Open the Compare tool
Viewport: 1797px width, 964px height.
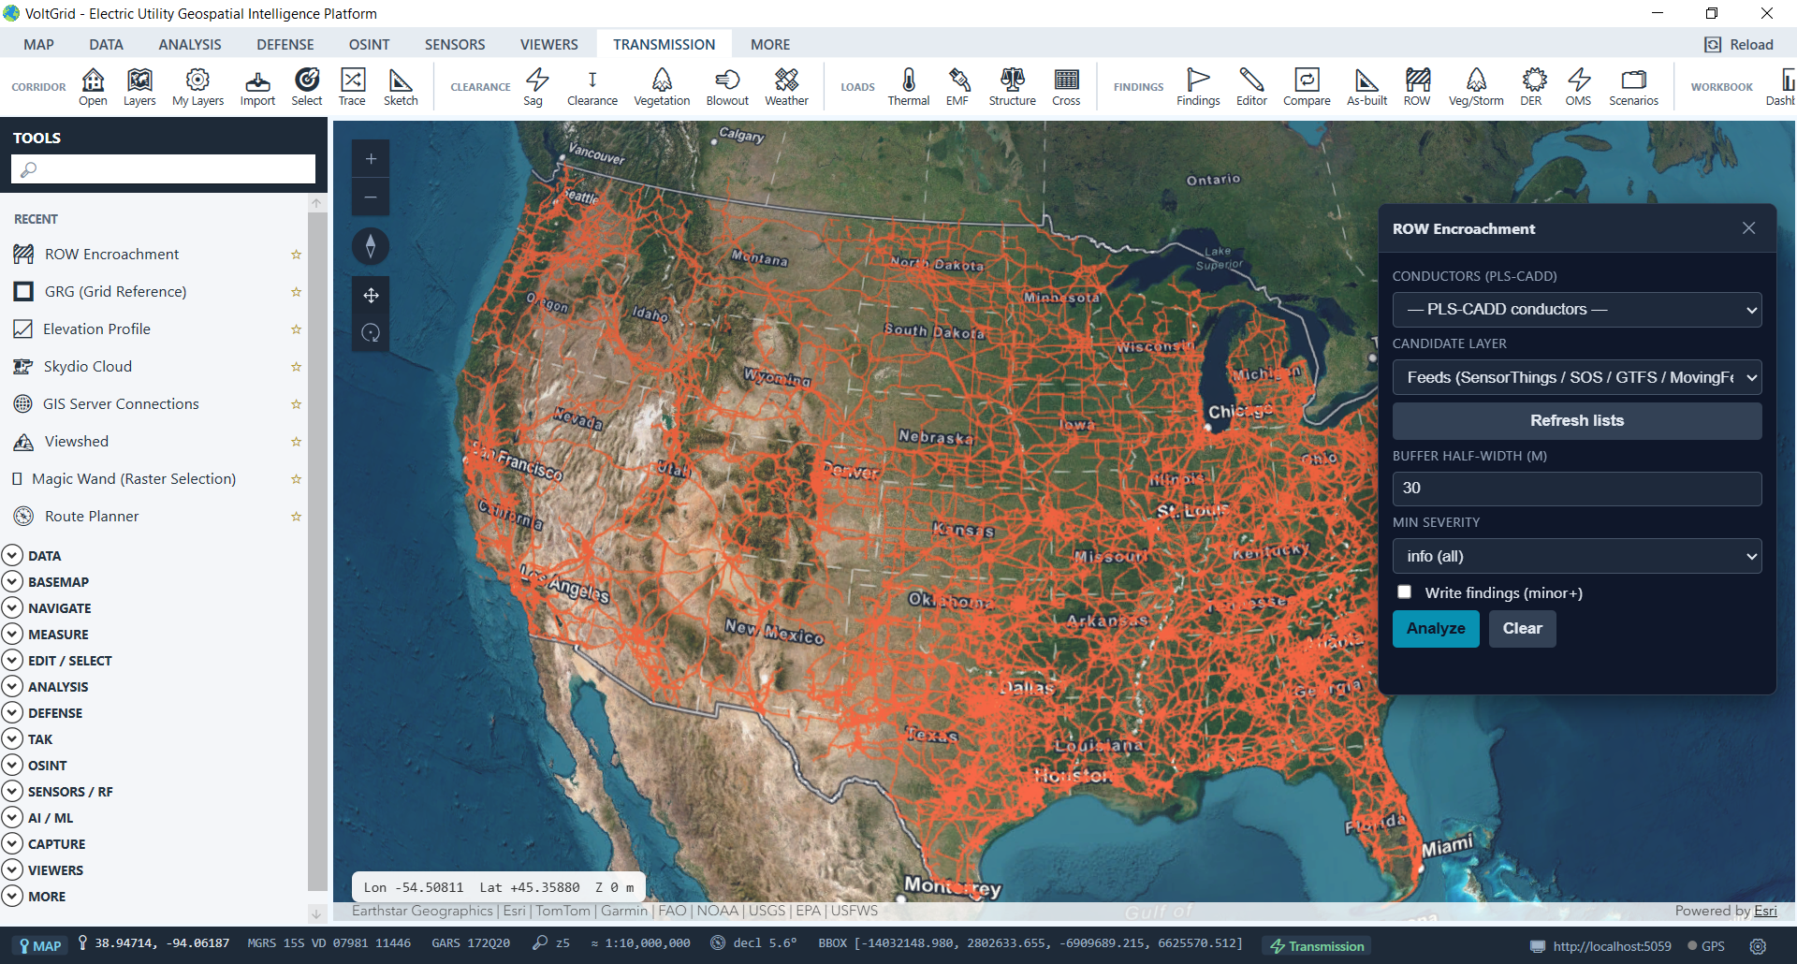1307,87
